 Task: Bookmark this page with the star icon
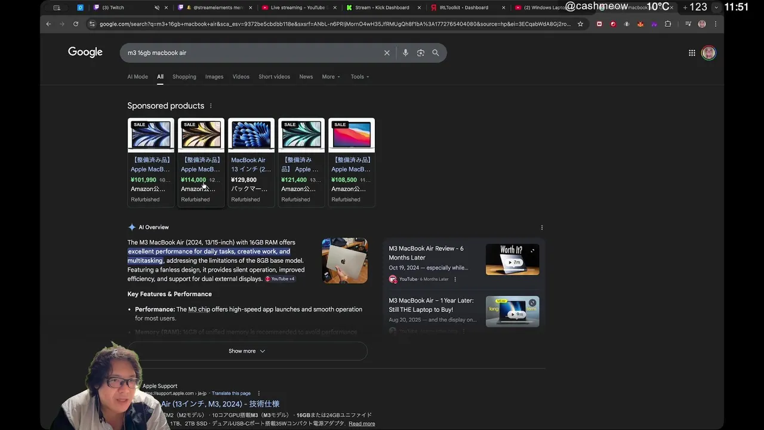(x=580, y=24)
